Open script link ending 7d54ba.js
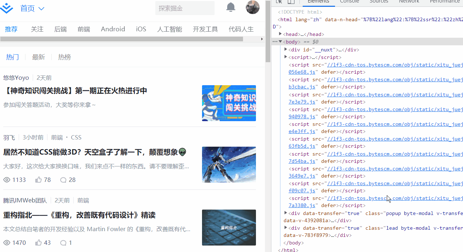Image resolution: width=463 pixels, height=252 pixels. pyautogui.click(x=302, y=161)
